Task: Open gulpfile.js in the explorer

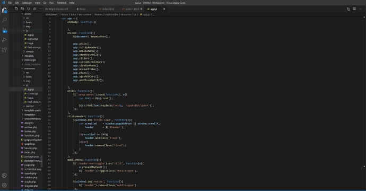Action: 29,144
